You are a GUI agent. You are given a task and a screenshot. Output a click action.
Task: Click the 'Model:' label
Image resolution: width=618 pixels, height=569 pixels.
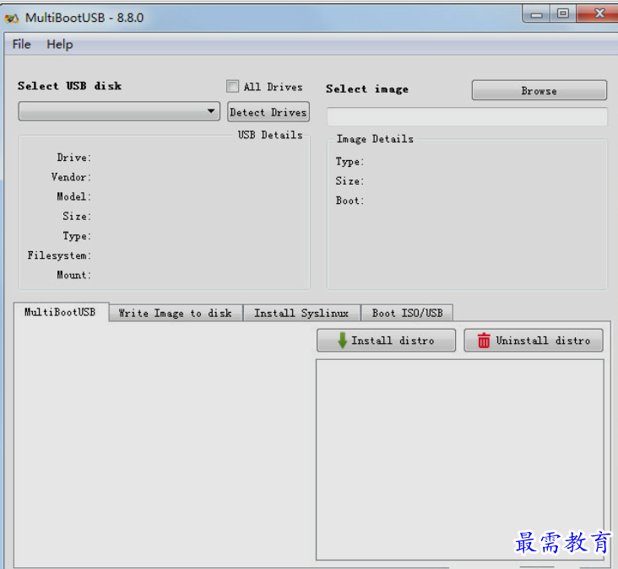(x=73, y=196)
